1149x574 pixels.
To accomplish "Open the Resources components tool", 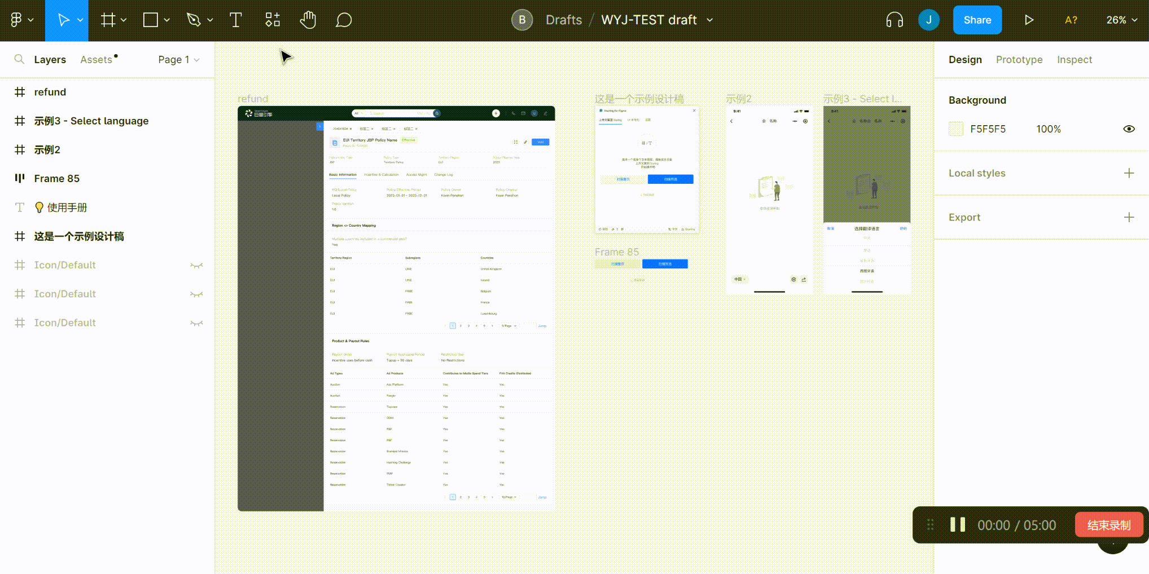I will tap(273, 20).
